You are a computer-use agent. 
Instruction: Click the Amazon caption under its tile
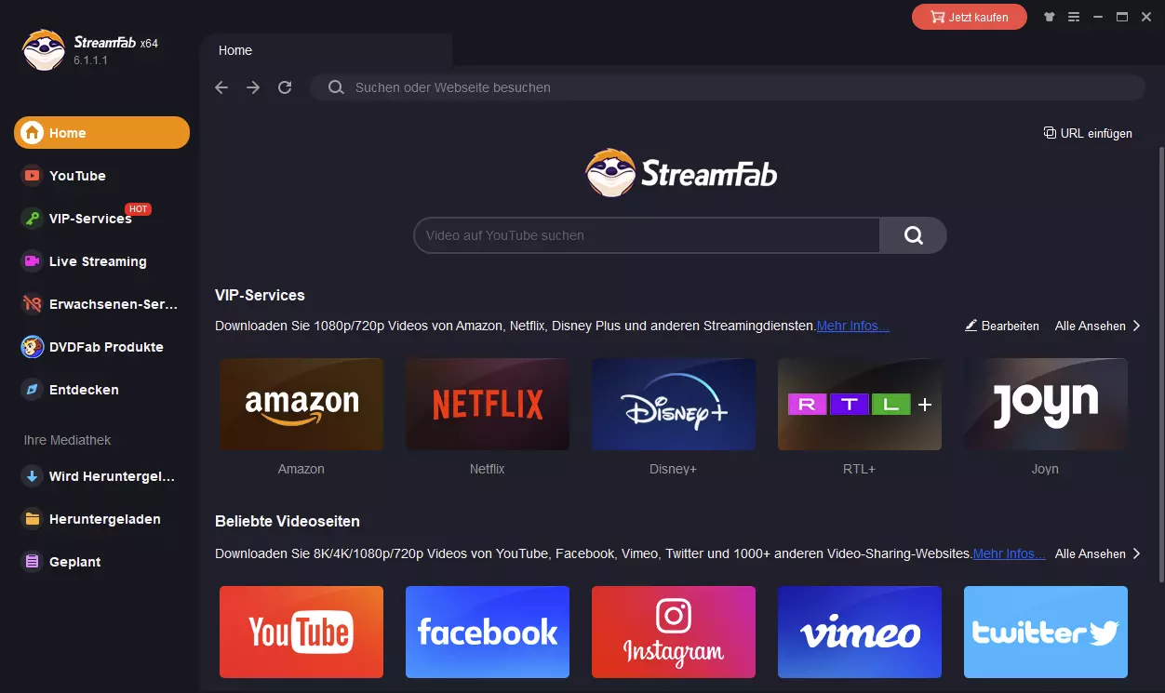[x=301, y=469]
